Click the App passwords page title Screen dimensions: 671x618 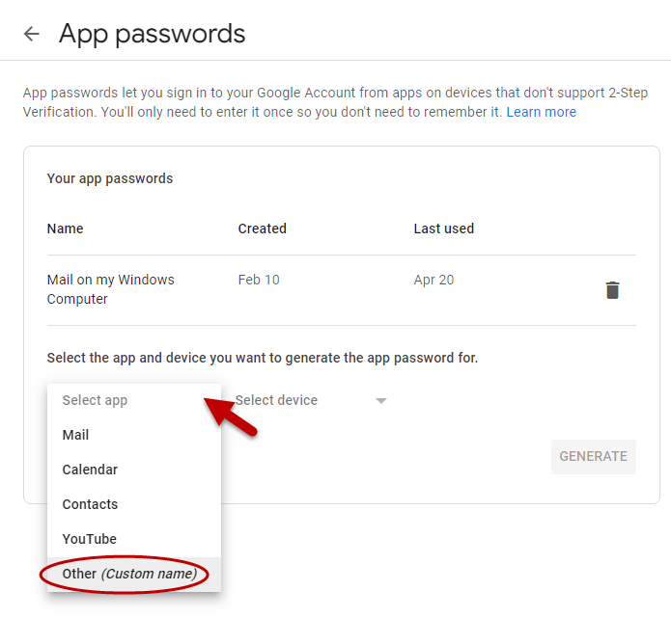[x=152, y=35]
